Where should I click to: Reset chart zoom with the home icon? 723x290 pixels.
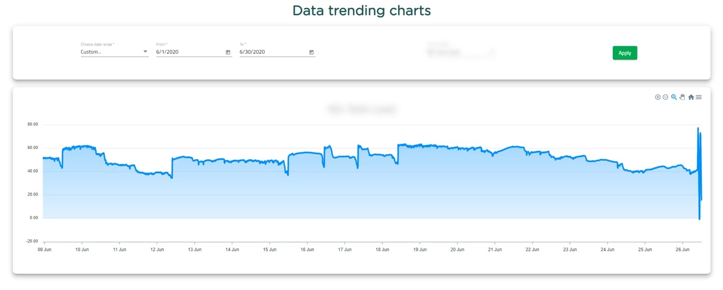coord(691,97)
